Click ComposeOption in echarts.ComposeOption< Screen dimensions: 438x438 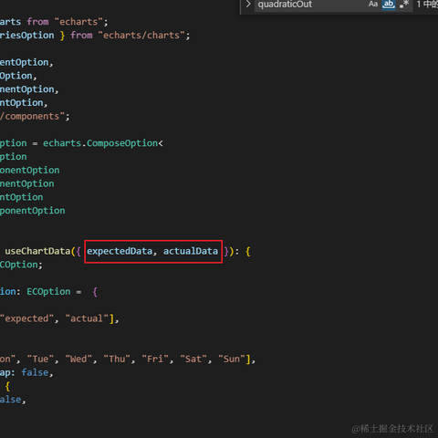tap(122, 143)
